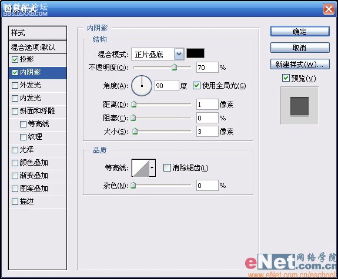The width and height of the screenshot is (338, 279).
Task: Toggle the 使用全局光 checkbox
Action: tap(196, 86)
